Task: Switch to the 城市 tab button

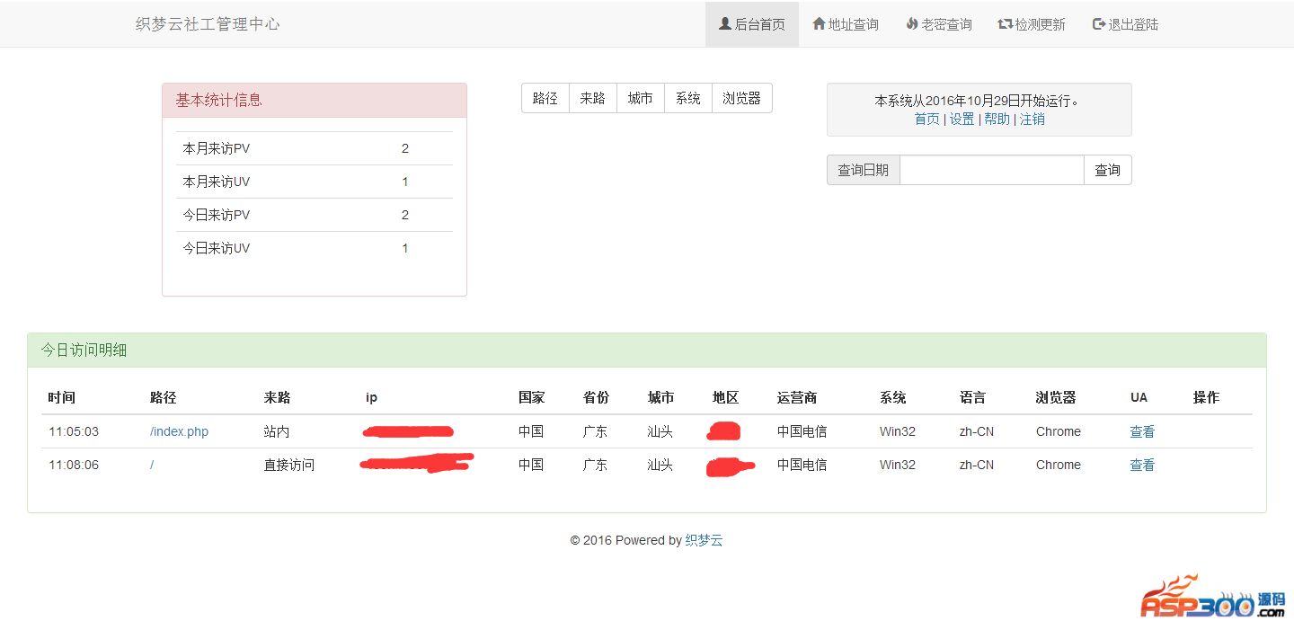Action: (x=641, y=98)
